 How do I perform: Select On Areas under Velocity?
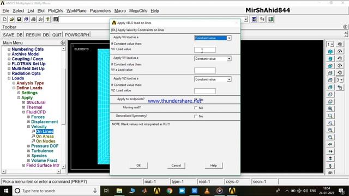pos(45,137)
